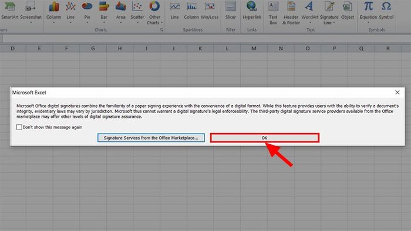Click the OK button in the dialog
Screen dimensions: 411x231
point(265,138)
